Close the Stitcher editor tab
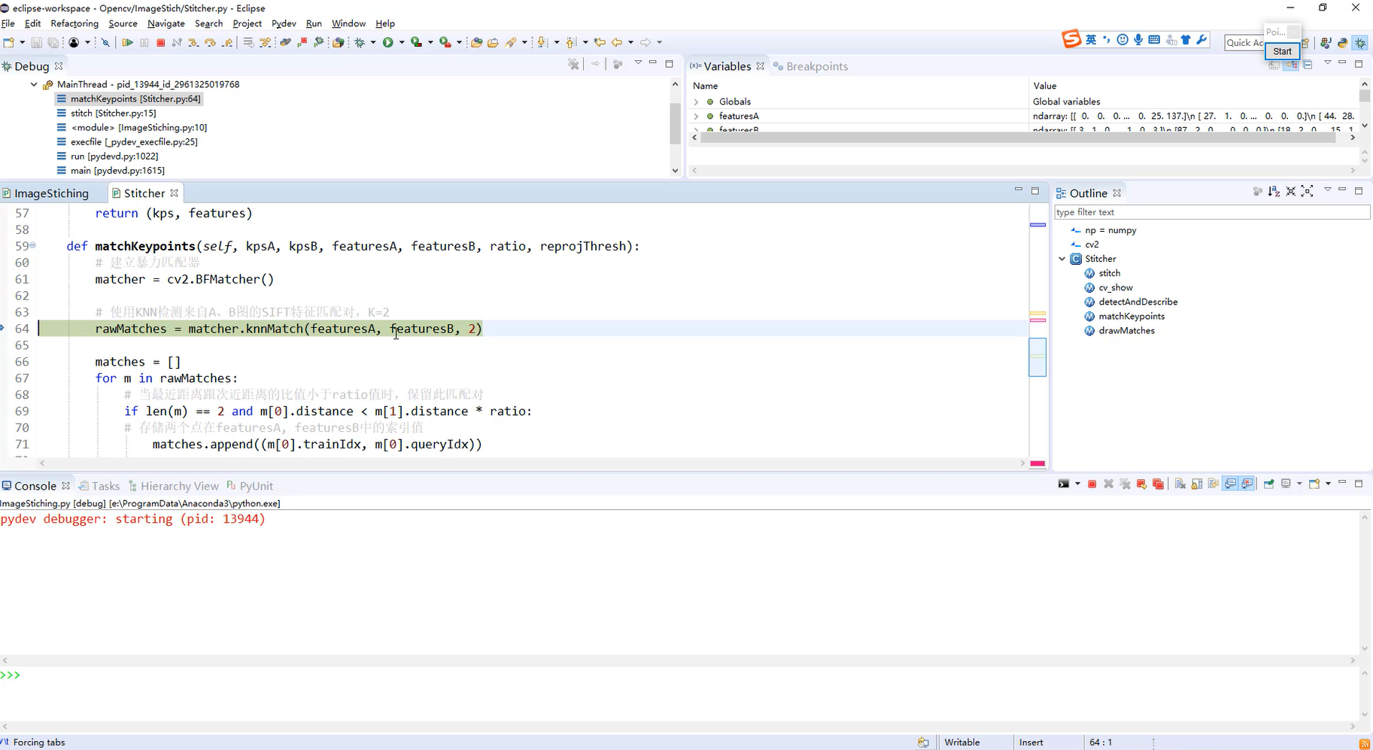1373x750 pixels. click(x=174, y=193)
